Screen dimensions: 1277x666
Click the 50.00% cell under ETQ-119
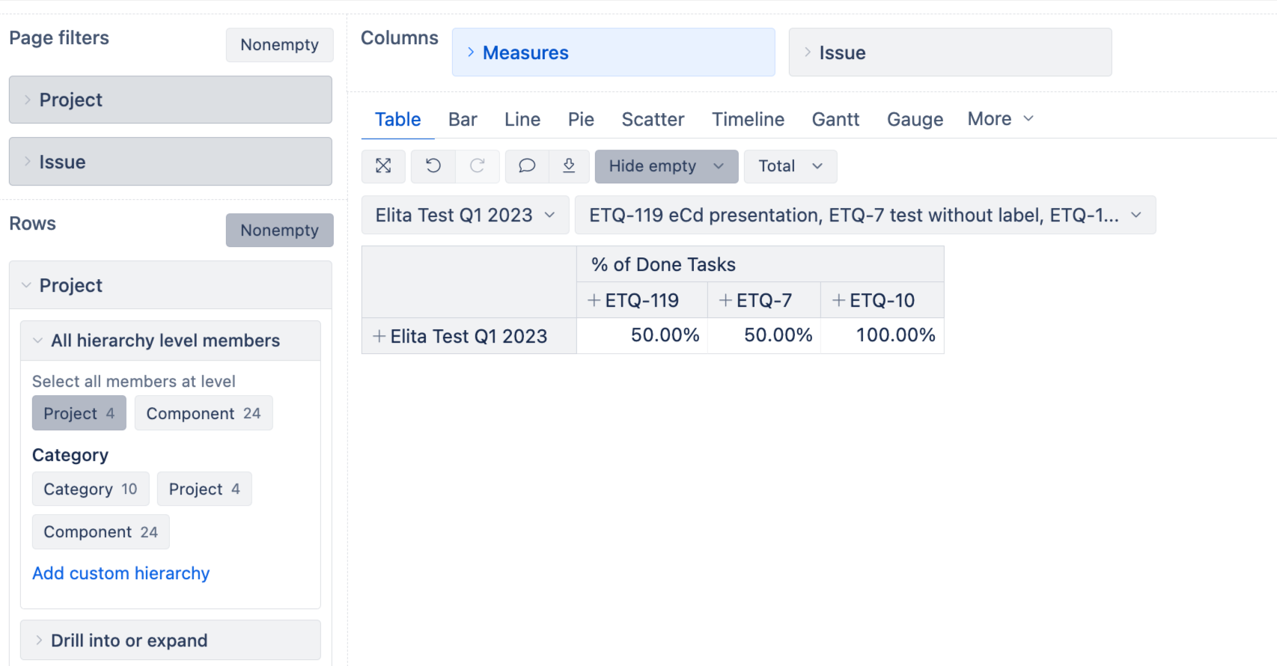click(642, 335)
